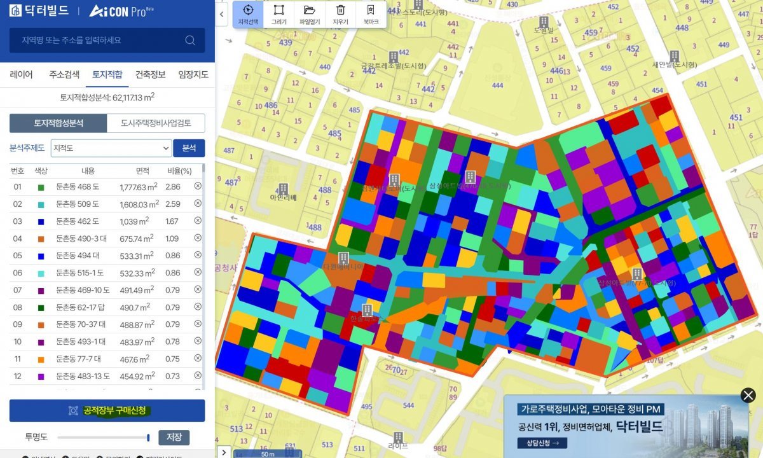This screenshot has height=458, width=763.
Task: Open the 파일열기 file open tool
Action: click(x=310, y=15)
